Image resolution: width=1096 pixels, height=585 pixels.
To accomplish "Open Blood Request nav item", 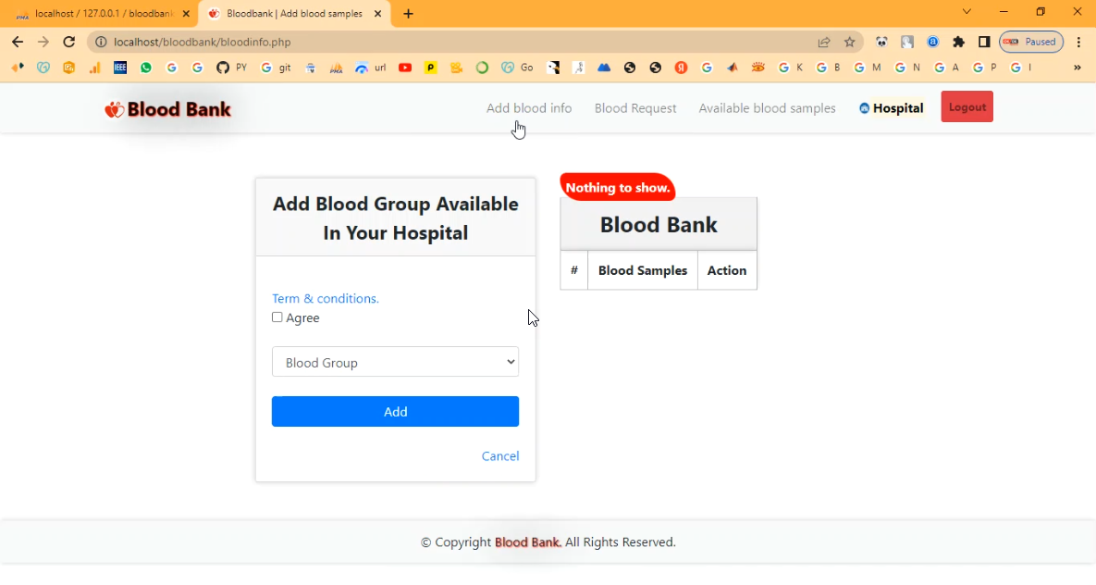I will 635,108.
